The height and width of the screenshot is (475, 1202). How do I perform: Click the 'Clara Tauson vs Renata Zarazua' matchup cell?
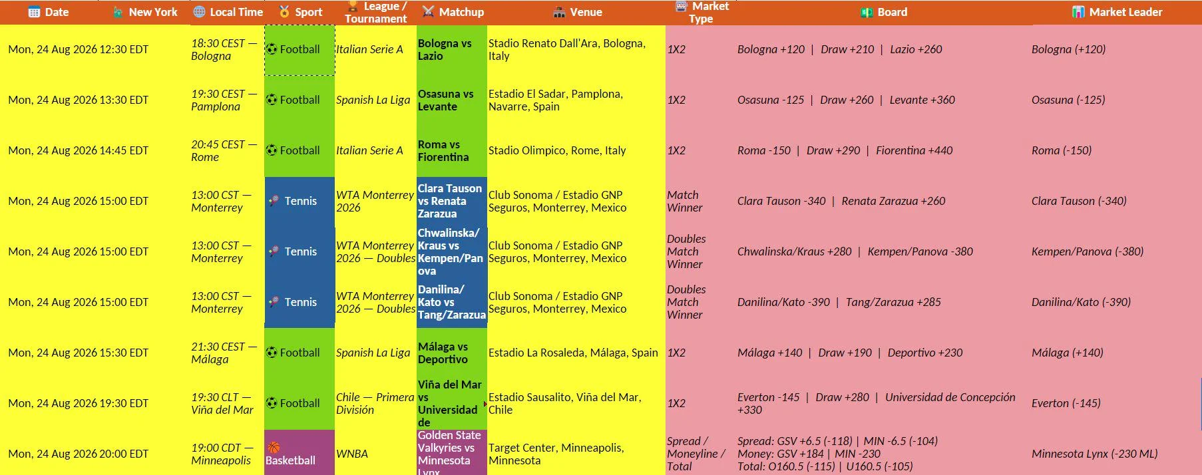(452, 201)
